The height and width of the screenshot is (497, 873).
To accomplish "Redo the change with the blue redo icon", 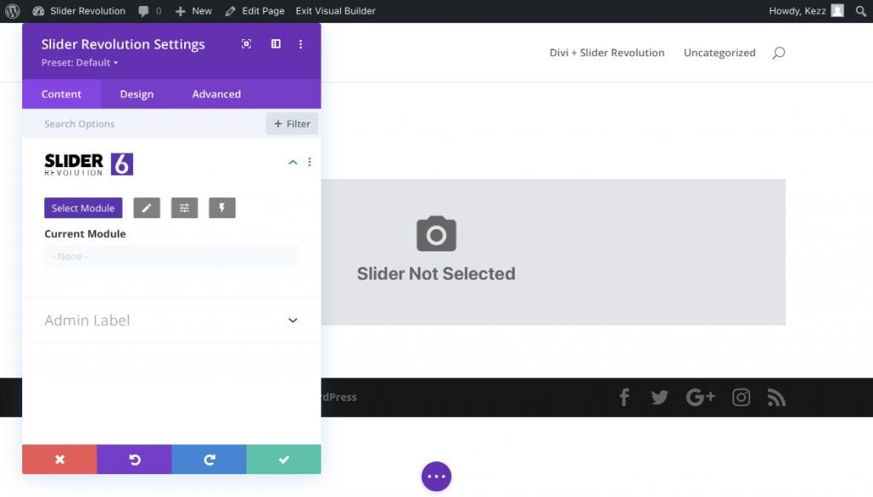I will (209, 459).
